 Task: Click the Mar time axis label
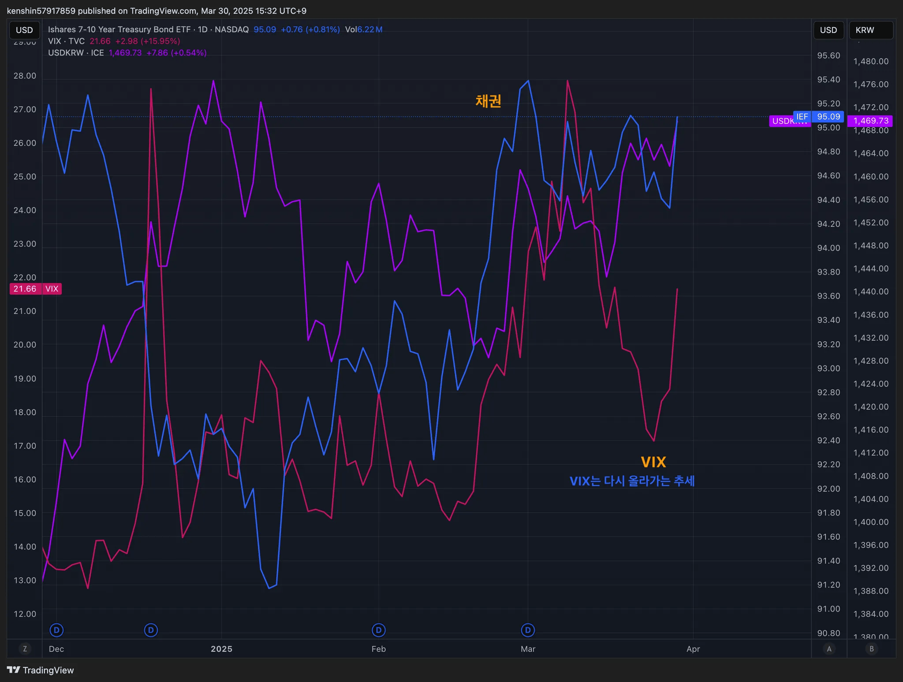(528, 649)
